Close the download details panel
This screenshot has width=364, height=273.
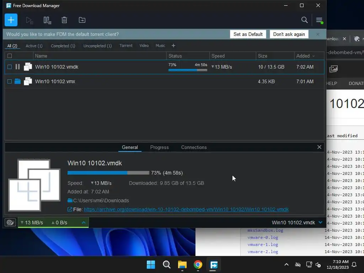[319, 147]
